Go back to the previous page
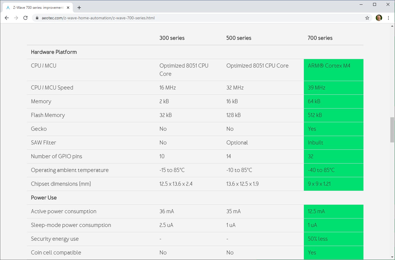This screenshot has height=260, width=395. tap(7, 18)
